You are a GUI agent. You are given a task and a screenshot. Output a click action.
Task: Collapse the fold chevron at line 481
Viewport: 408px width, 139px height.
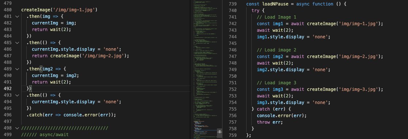tap(17, 16)
